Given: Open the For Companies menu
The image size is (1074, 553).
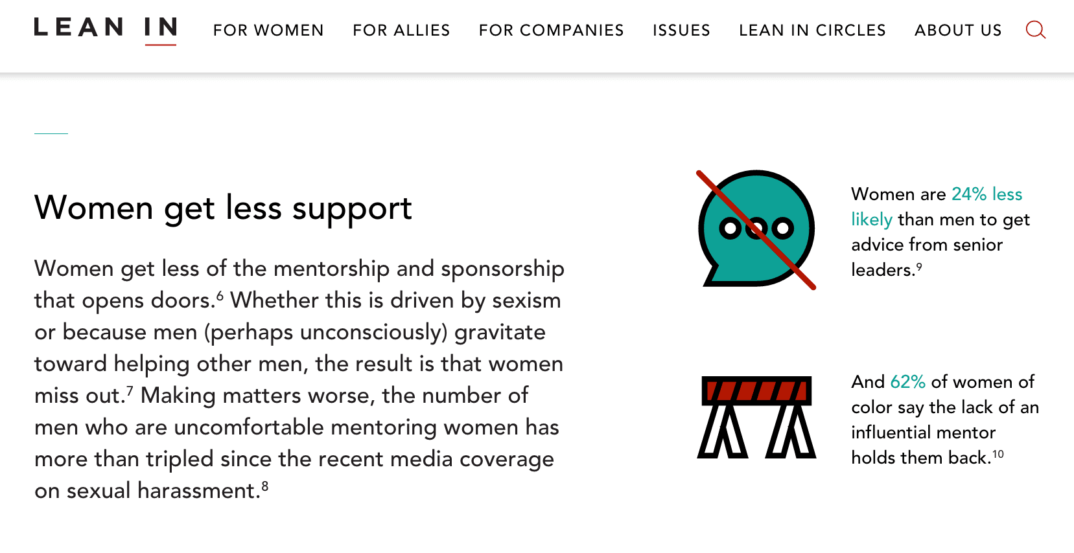Looking at the screenshot, I should 552,30.
